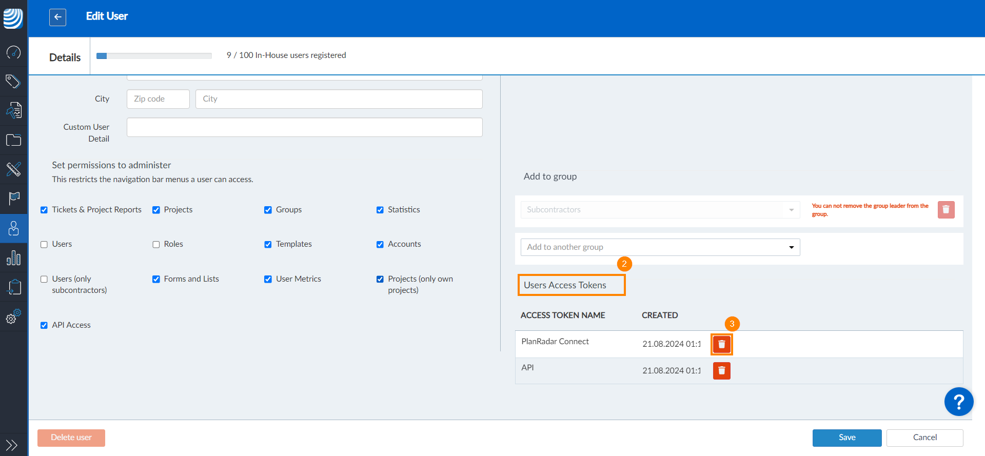The height and width of the screenshot is (456, 985).
Task: Open the Add to another group dropdown
Action: [x=660, y=247]
